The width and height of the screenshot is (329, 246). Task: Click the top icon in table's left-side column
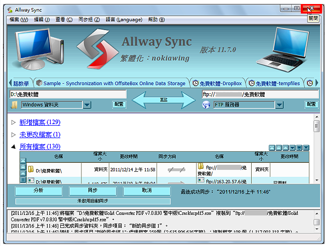pos(23,161)
